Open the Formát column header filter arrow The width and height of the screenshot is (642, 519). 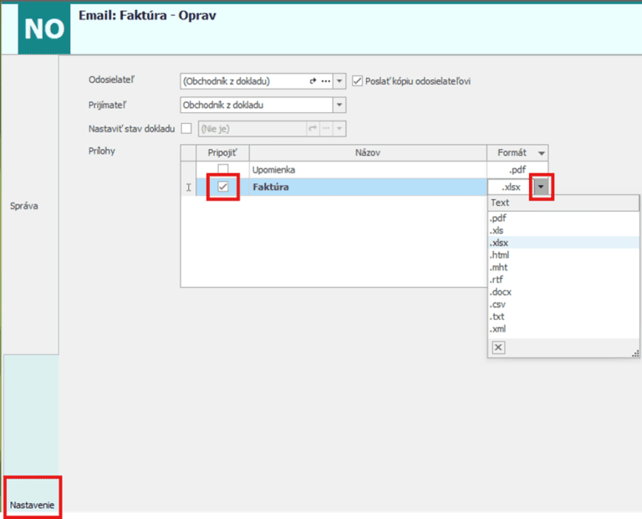click(x=542, y=153)
